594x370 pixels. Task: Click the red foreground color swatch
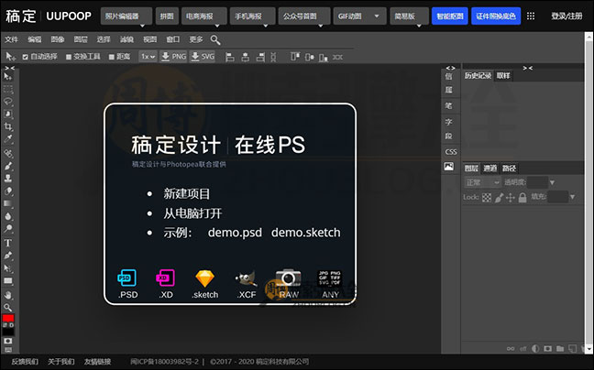click(x=8, y=318)
